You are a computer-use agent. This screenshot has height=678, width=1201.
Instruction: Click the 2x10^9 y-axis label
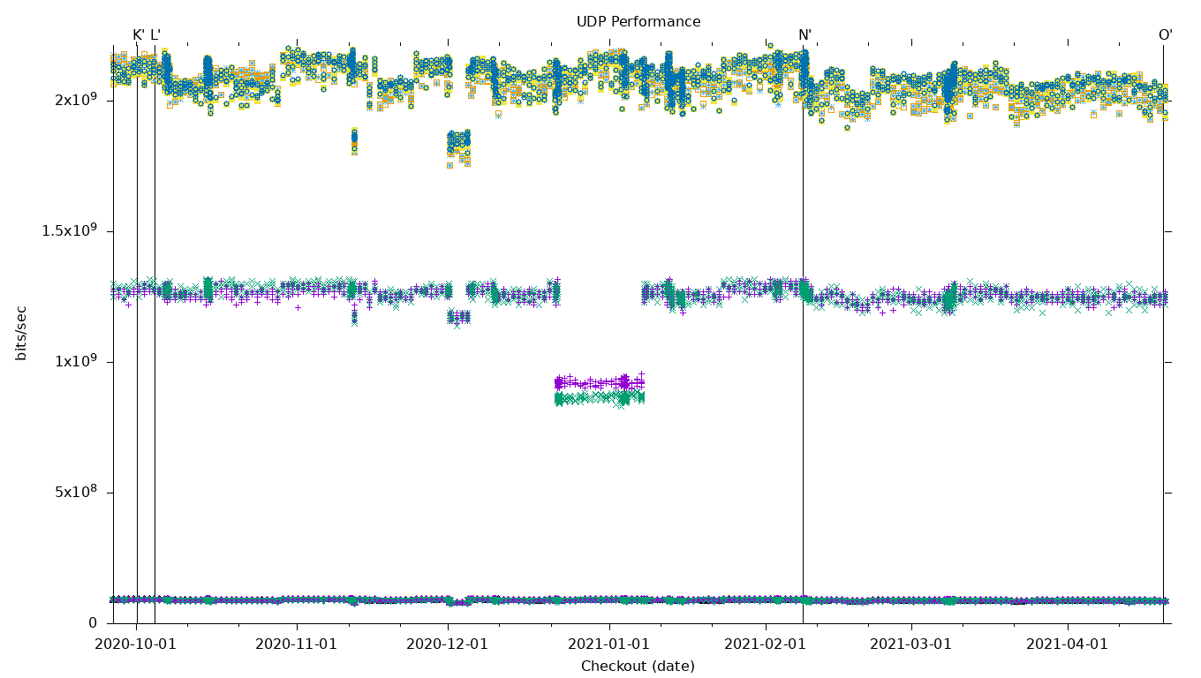point(76,99)
